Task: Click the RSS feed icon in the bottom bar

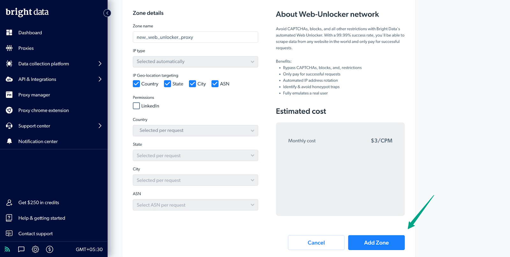Action: (7, 249)
